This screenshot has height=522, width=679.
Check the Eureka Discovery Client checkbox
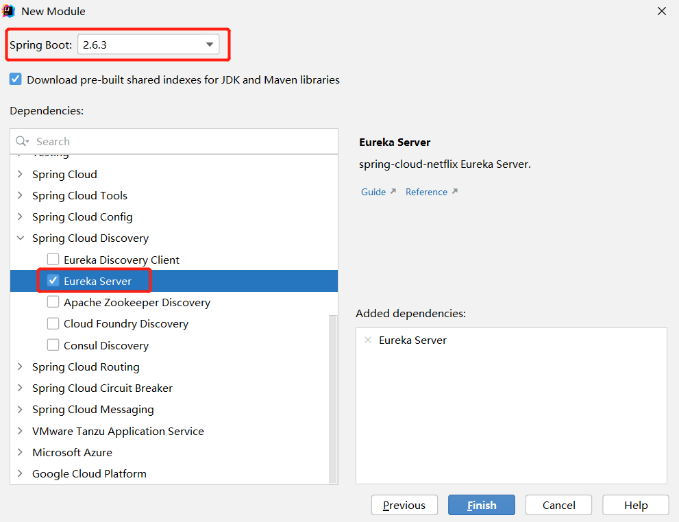pyautogui.click(x=53, y=259)
